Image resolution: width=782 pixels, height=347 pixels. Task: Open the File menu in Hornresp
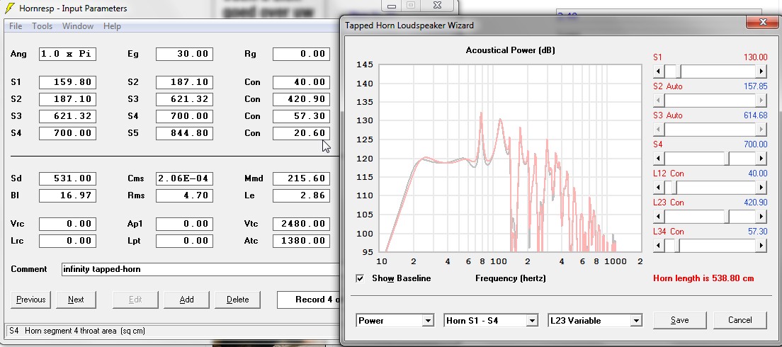click(x=16, y=26)
